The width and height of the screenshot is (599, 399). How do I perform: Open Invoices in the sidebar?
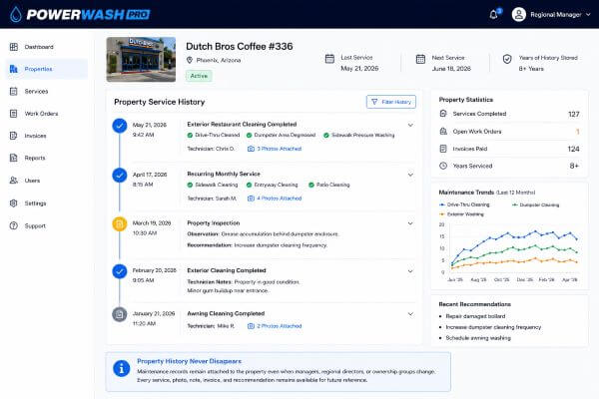coord(46,136)
